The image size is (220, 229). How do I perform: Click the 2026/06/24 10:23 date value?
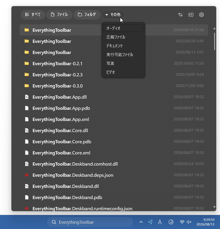coord(188,164)
